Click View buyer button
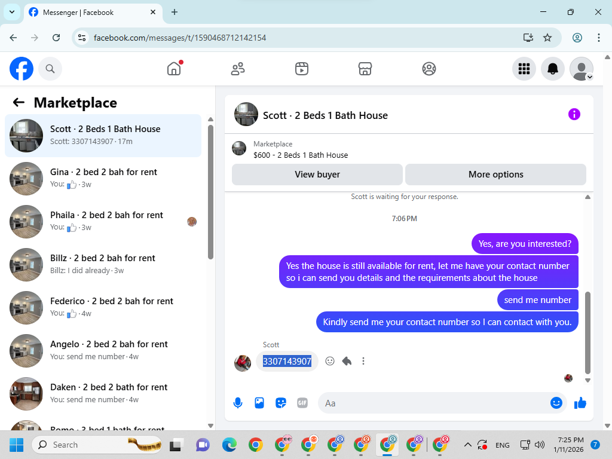This screenshot has height=459, width=612. (317, 175)
